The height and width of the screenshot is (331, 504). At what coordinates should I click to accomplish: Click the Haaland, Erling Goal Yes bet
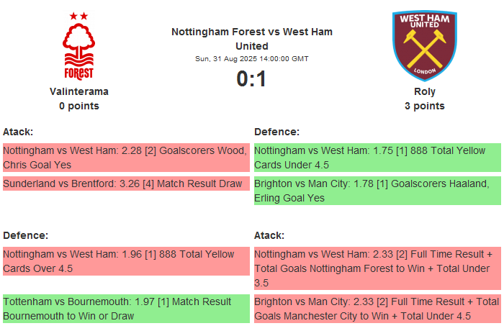[x=377, y=191]
